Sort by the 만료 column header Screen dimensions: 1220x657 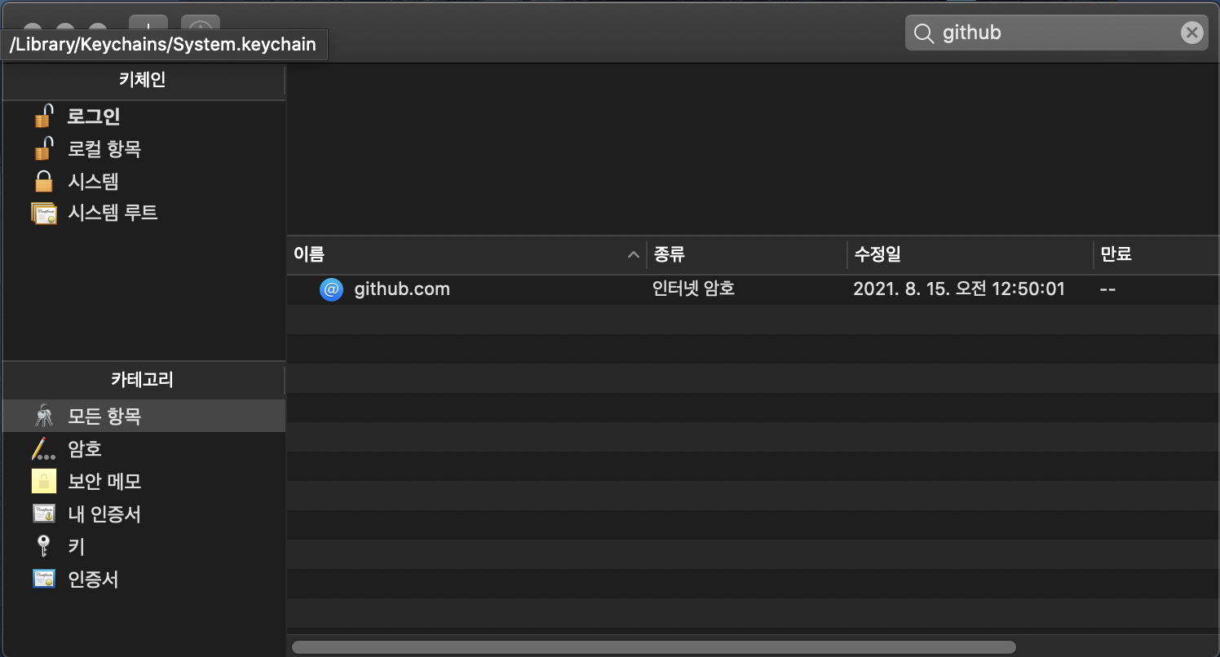[1156, 255]
